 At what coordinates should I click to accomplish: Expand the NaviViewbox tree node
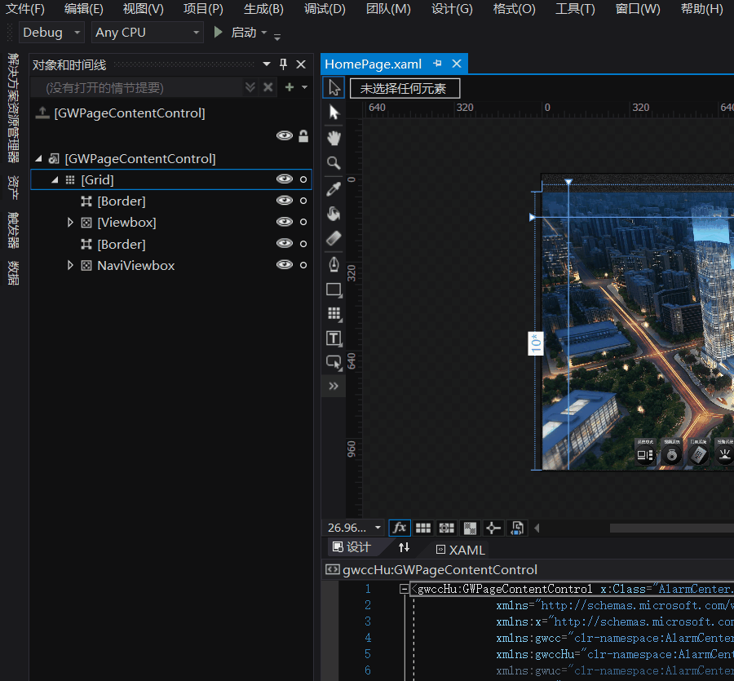pos(70,265)
